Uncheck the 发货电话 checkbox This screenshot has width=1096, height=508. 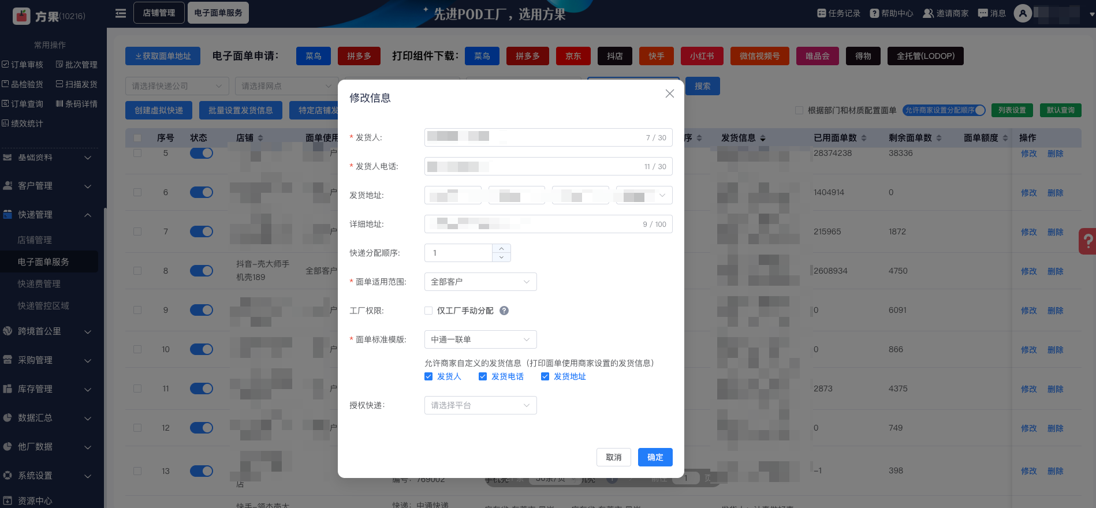pos(483,376)
